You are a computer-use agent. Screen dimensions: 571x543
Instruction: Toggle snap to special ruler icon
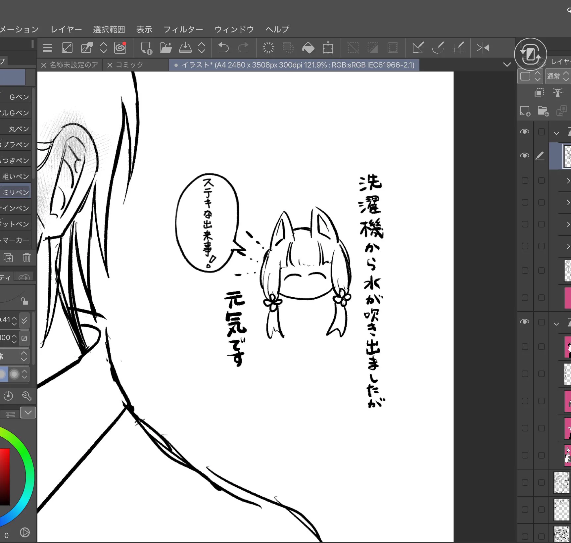[438, 48]
